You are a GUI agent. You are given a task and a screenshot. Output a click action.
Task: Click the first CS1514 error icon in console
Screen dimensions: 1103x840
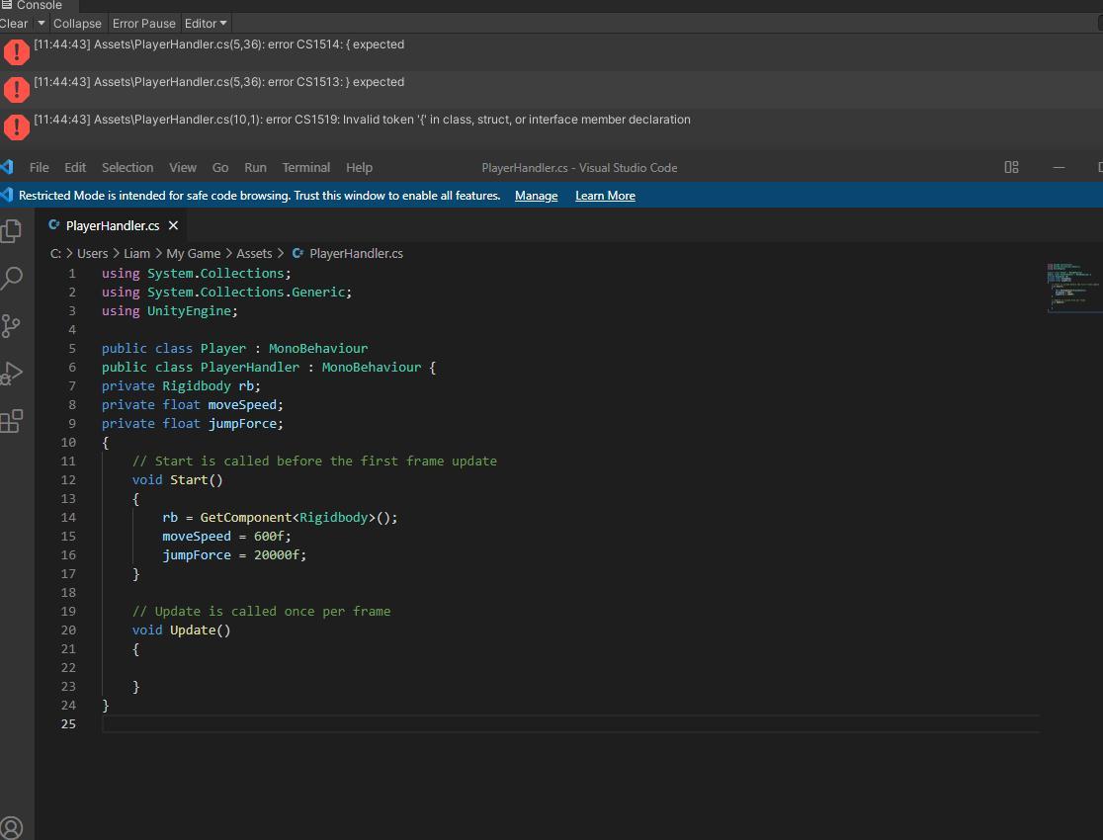(17, 51)
